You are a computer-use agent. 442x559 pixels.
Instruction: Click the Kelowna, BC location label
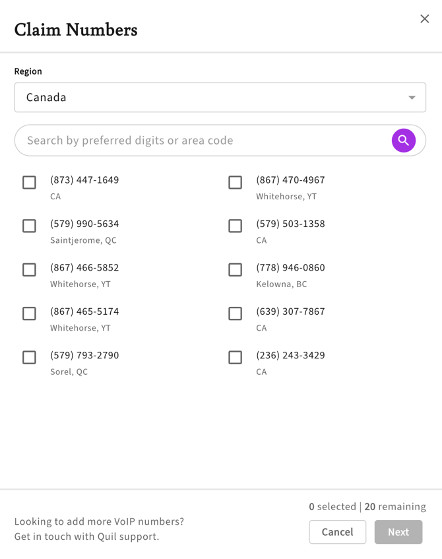[281, 284]
